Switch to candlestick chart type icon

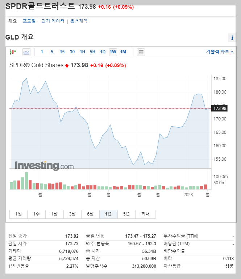[x=13, y=52]
